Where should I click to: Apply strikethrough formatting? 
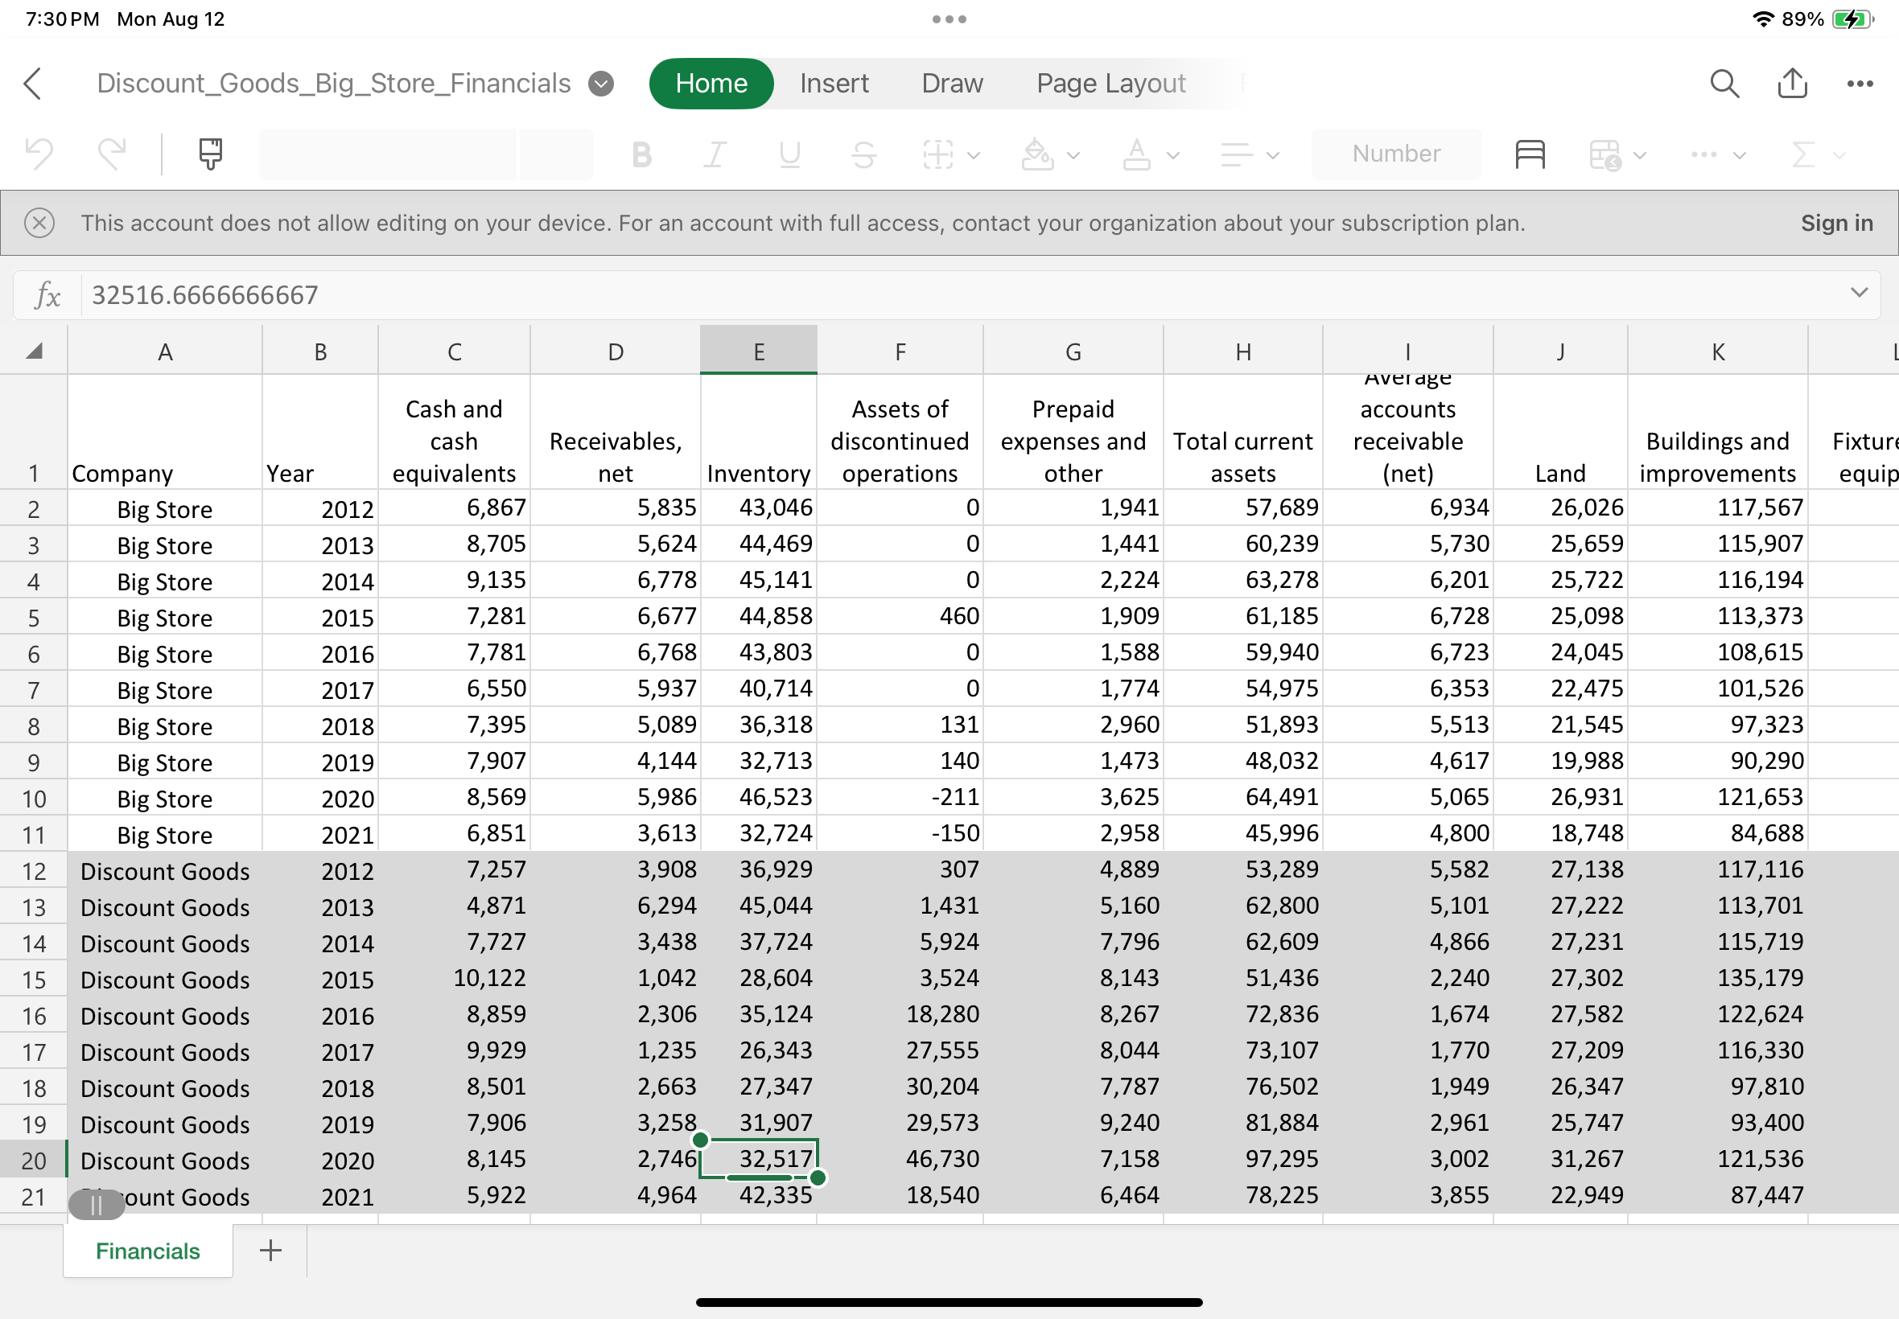click(863, 154)
